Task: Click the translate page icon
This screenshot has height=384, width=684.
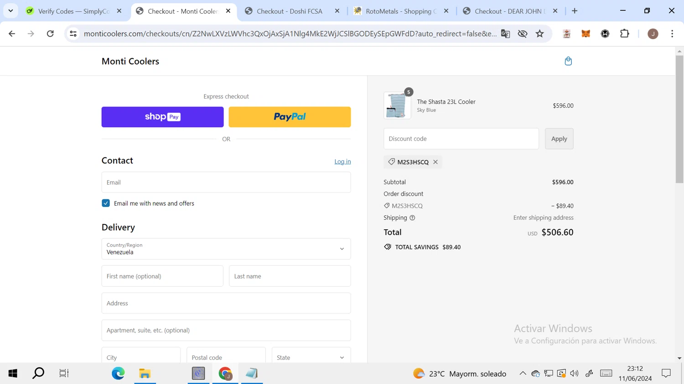Action: coord(505,34)
